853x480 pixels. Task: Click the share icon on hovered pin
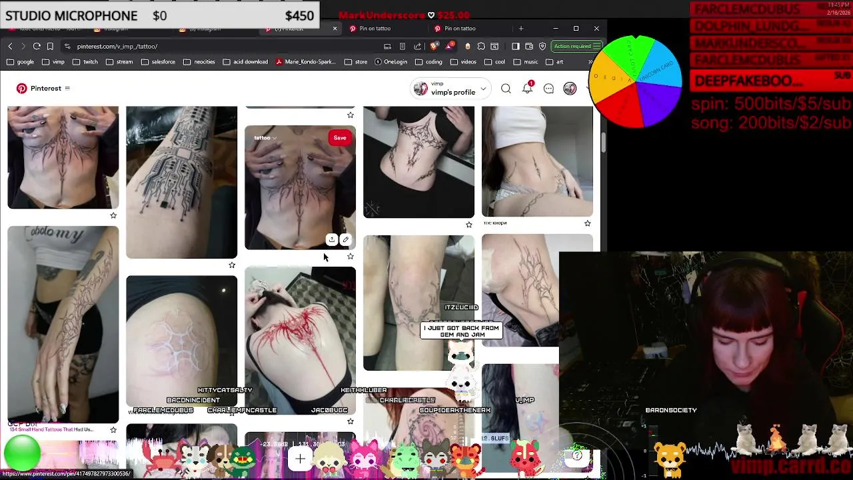(332, 239)
